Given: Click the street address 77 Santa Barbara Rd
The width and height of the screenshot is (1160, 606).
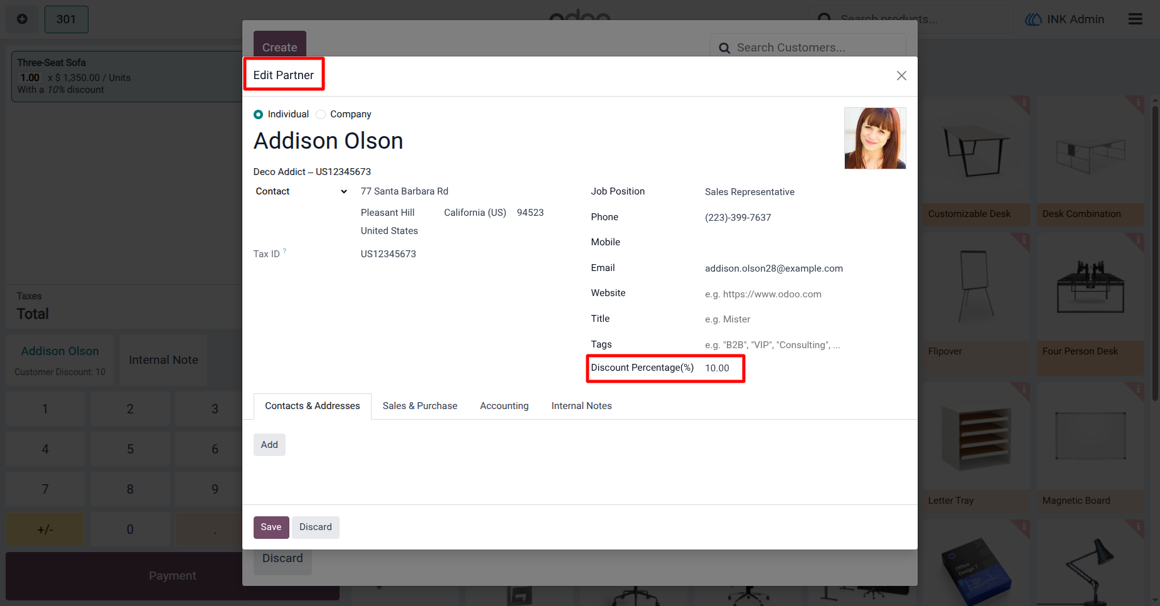Looking at the screenshot, I should click(x=404, y=191).
